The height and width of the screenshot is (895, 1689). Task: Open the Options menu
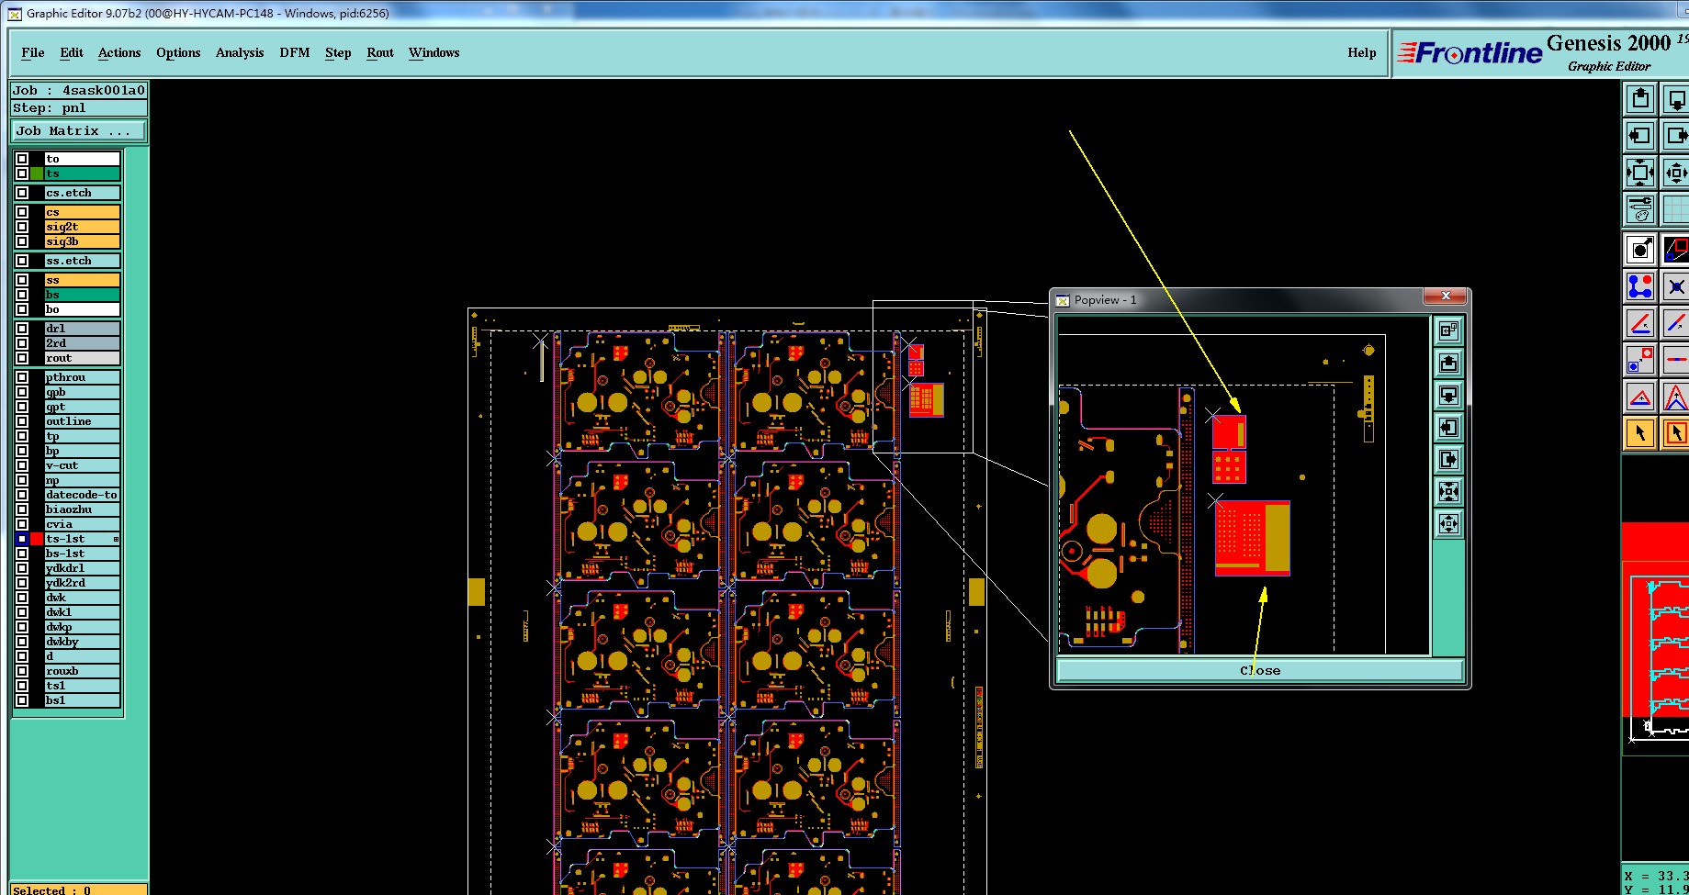pos(178,52)
